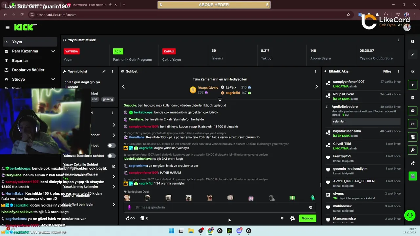Screen dimensions: 420x236
Task: Insert the green money emote
Action: pos(292,198)
